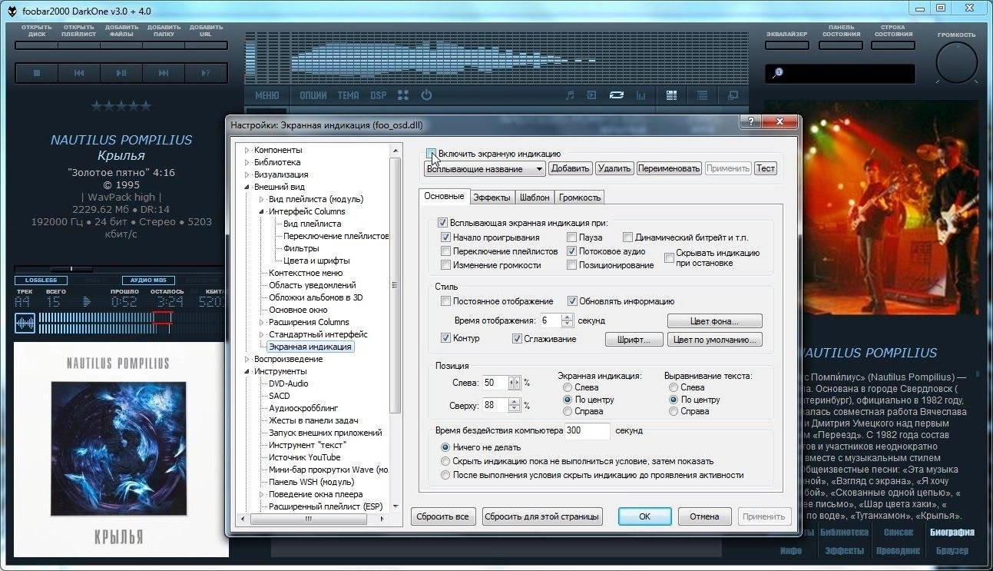
Task: Open the Меню menu
Action: pyautogui.click(x=267, y=95)
